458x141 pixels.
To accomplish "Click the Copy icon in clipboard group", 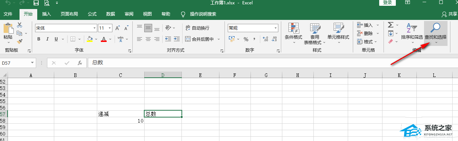I will pyautogui.click(x=20, y=33).
